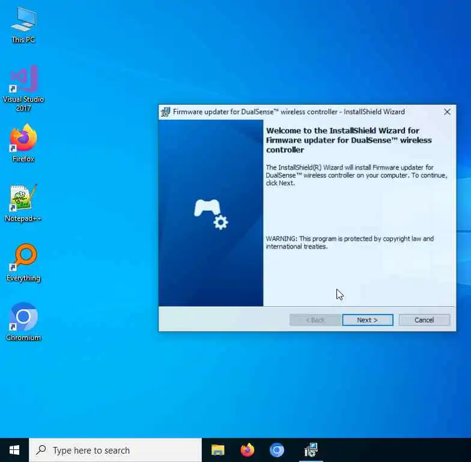Viewport: 471px width, 462px height.
Task: Click the Type here to search box
Action: (x=115, y=450)
